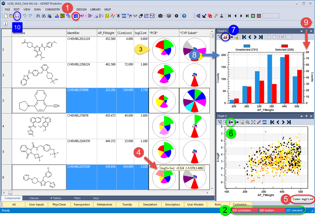This screenshot has width=315, height=216.
Task: Toggle the green square button in toolbar
Action: click(x=253, y=16)
